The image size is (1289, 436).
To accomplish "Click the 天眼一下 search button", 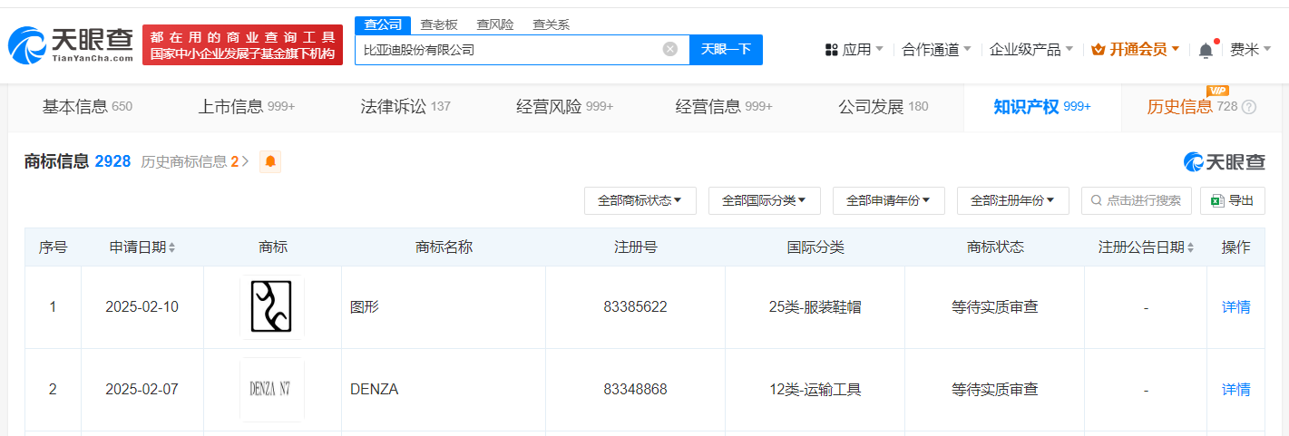I will (x=726, y=49).
